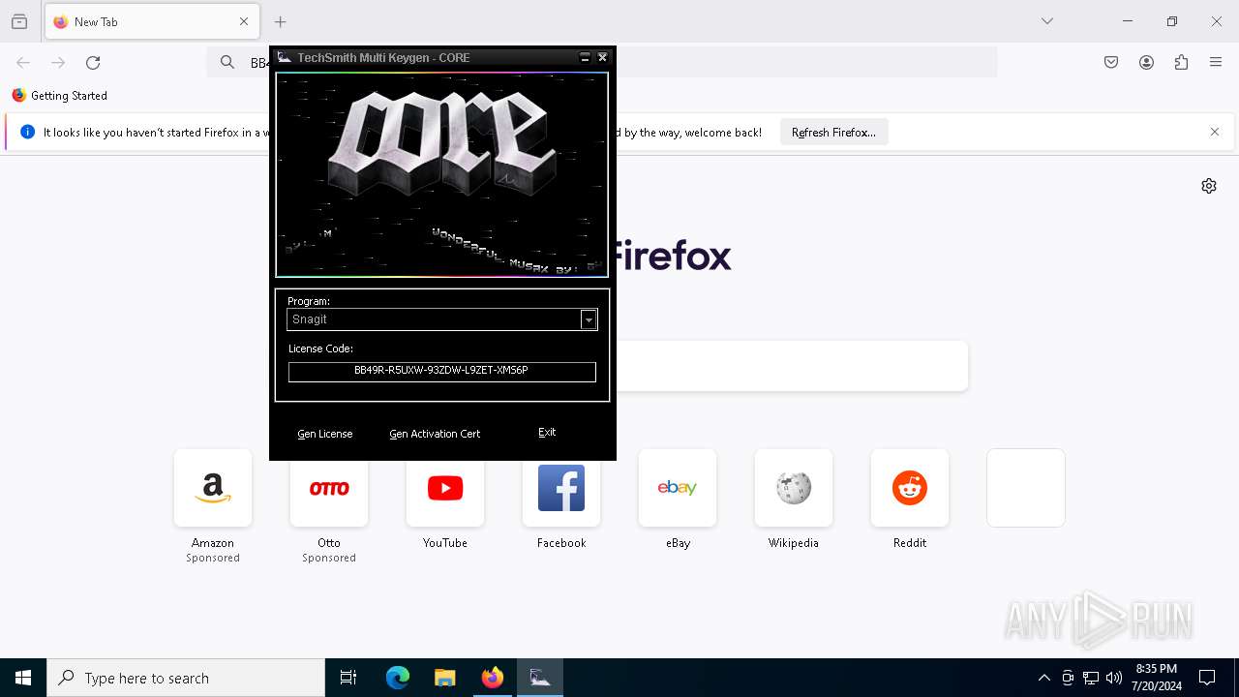Switch to Firefox on the taskbar
The width and height of the screenshot is (1239, 697).
pos(493,679)
